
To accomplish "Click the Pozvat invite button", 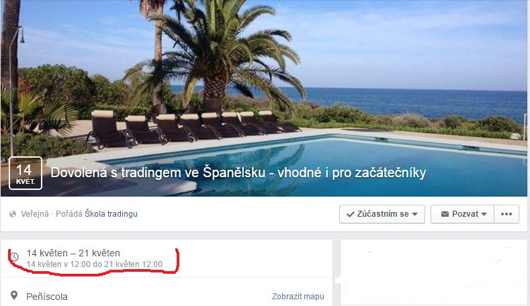I will [x=462, y=214].
